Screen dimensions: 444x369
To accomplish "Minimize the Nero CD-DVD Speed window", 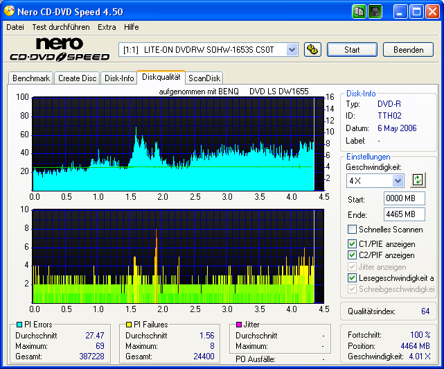I will coord(400,12).
